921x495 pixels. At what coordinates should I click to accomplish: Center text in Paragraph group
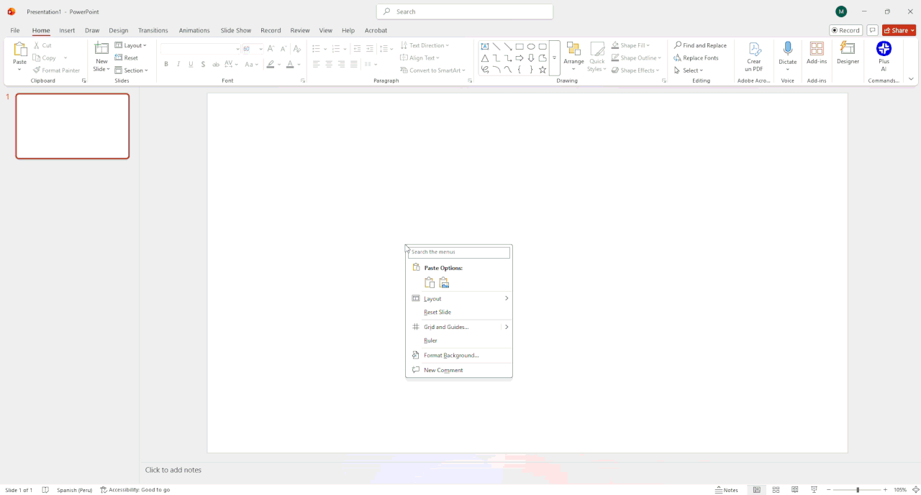(x=329, y=64)
